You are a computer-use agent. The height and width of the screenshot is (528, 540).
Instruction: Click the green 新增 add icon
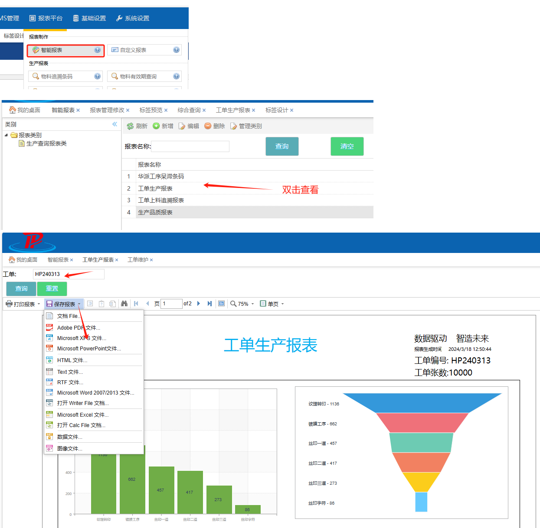[156, 126]
